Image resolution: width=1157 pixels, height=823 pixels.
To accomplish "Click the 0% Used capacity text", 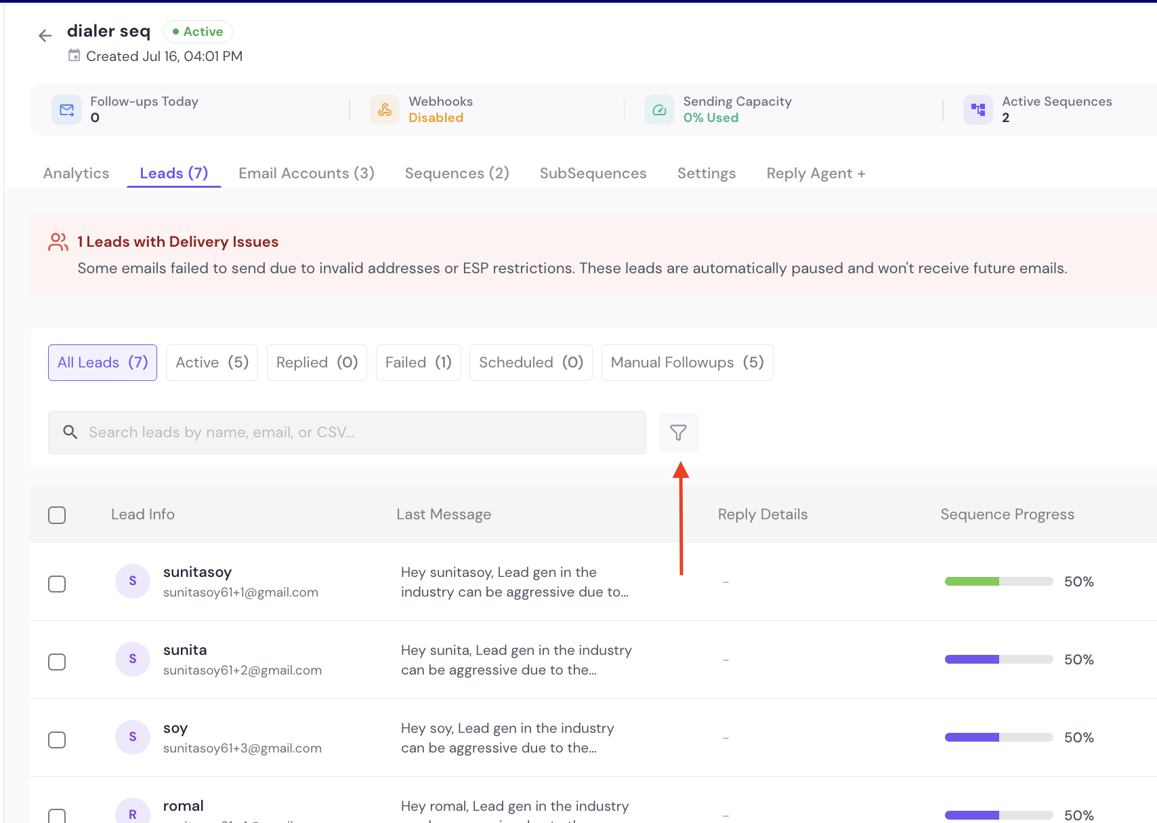I will point(711,118).
